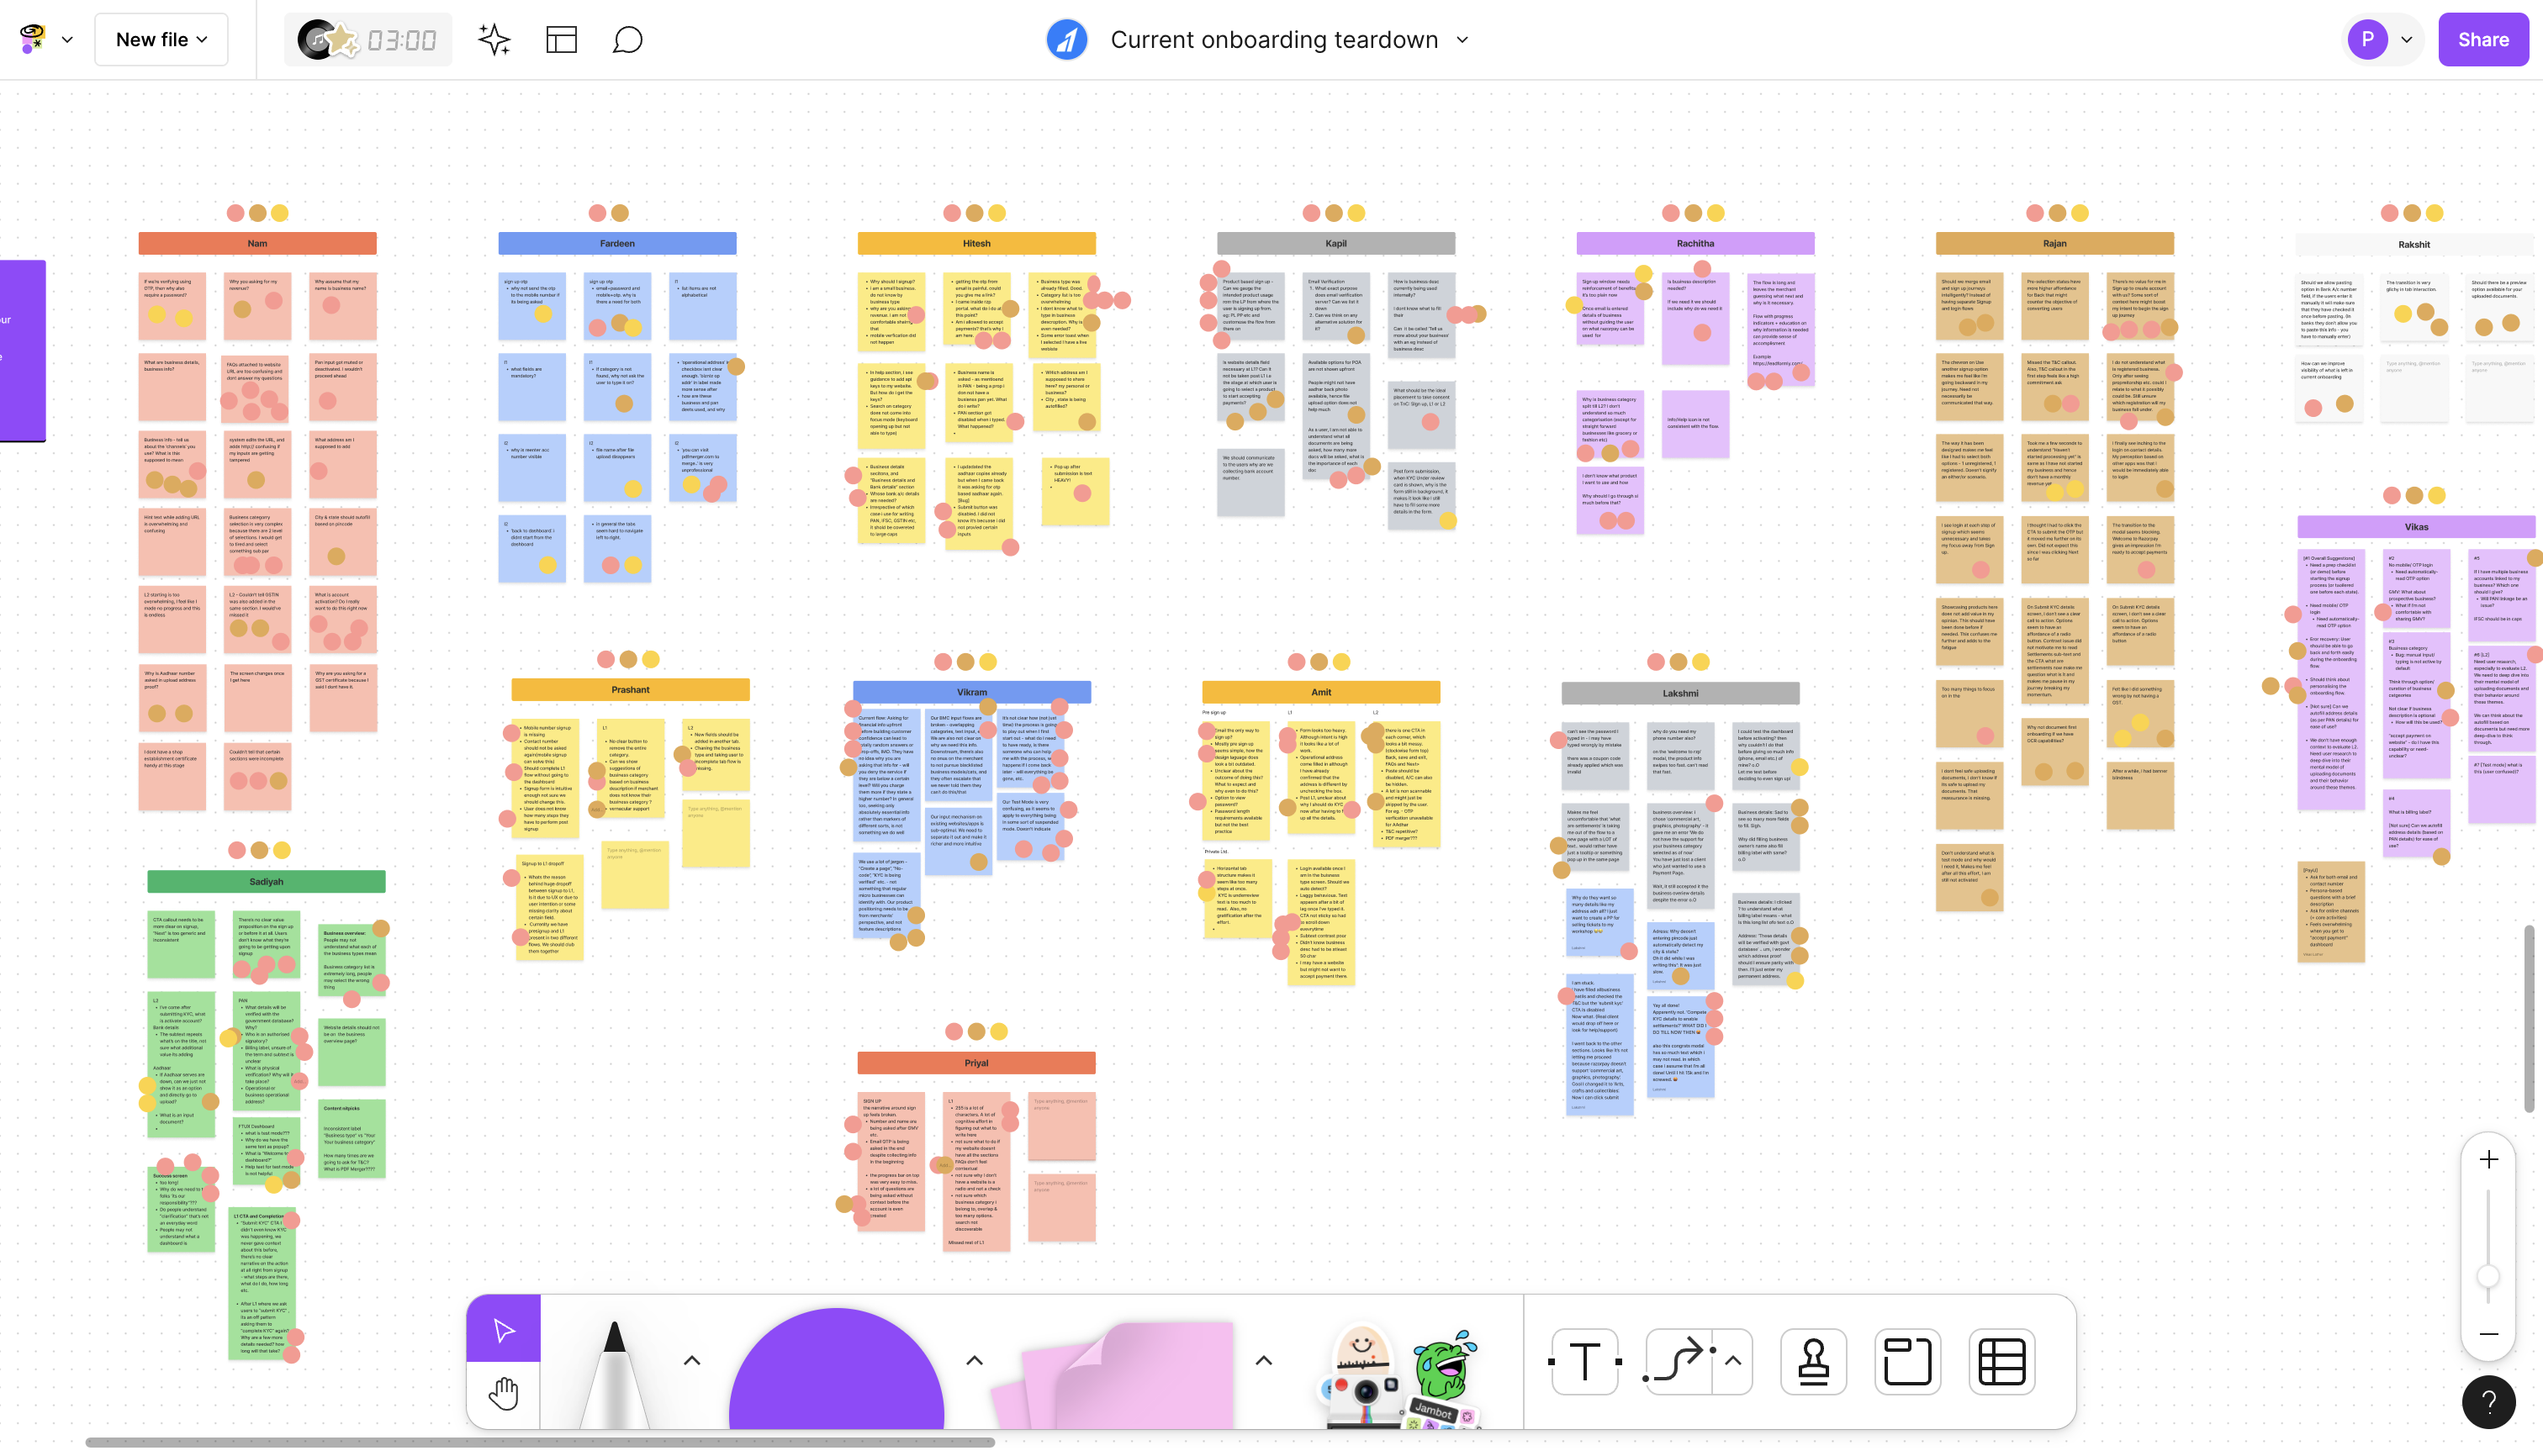Select the Fardeen section header
The image size is (2543, 1456).
pos(617,243)
